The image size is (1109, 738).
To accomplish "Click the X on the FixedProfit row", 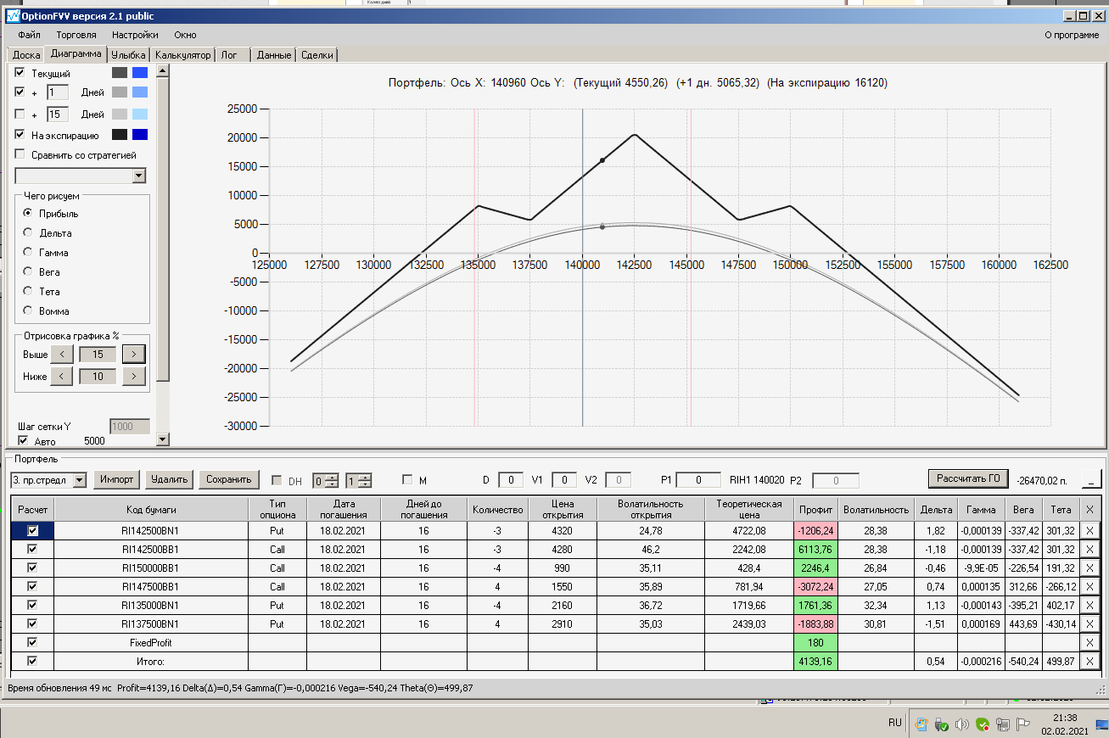I will [1090, 642].
